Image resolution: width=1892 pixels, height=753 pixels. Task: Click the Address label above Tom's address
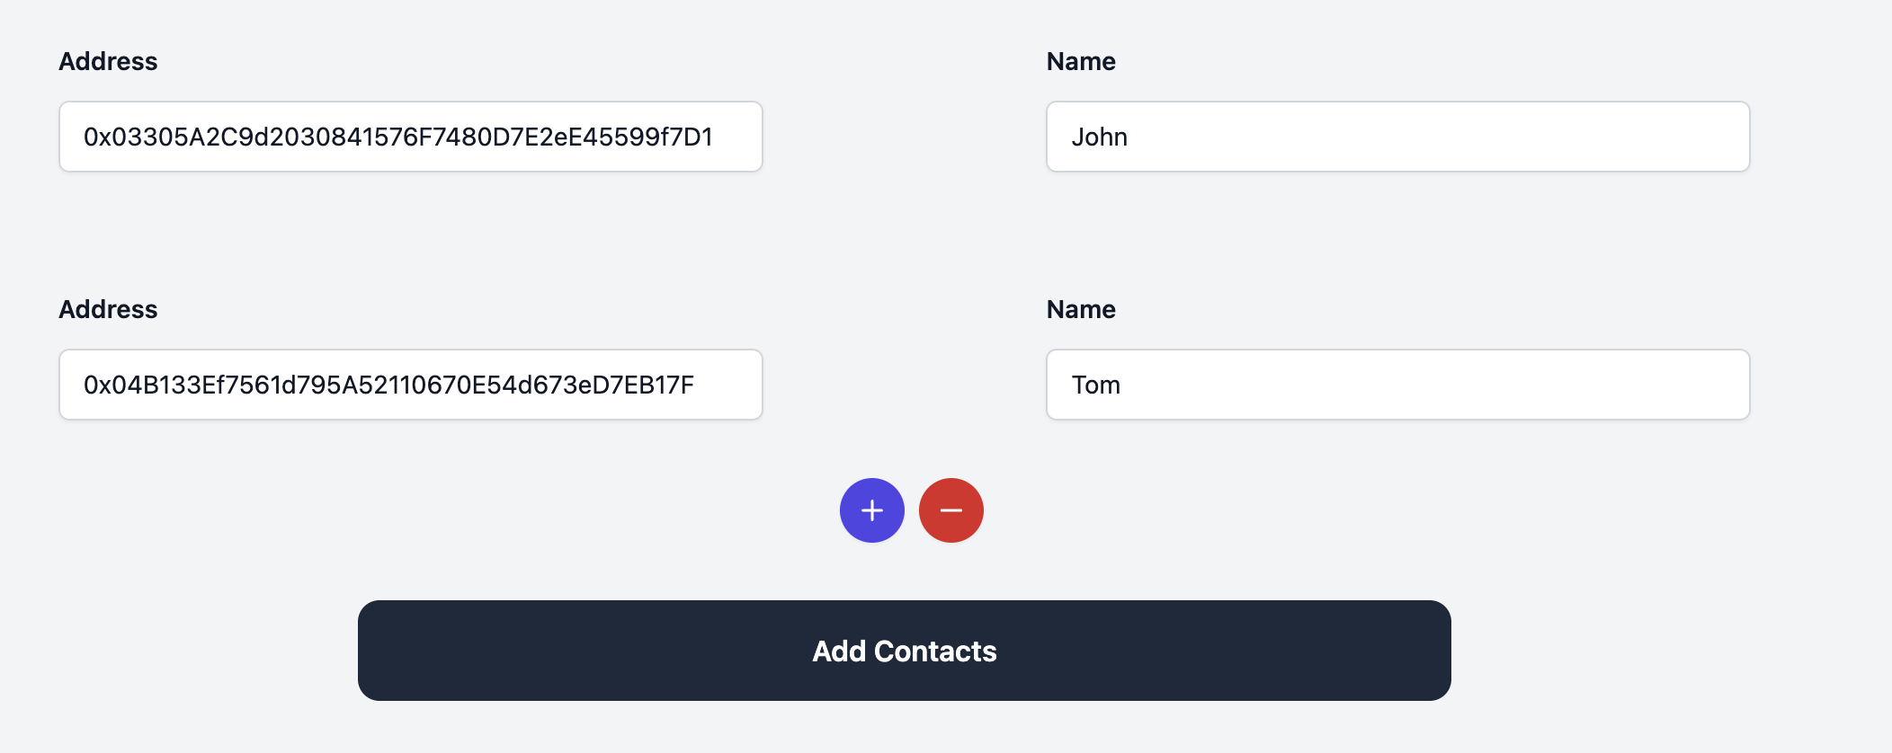coord(108,309)
